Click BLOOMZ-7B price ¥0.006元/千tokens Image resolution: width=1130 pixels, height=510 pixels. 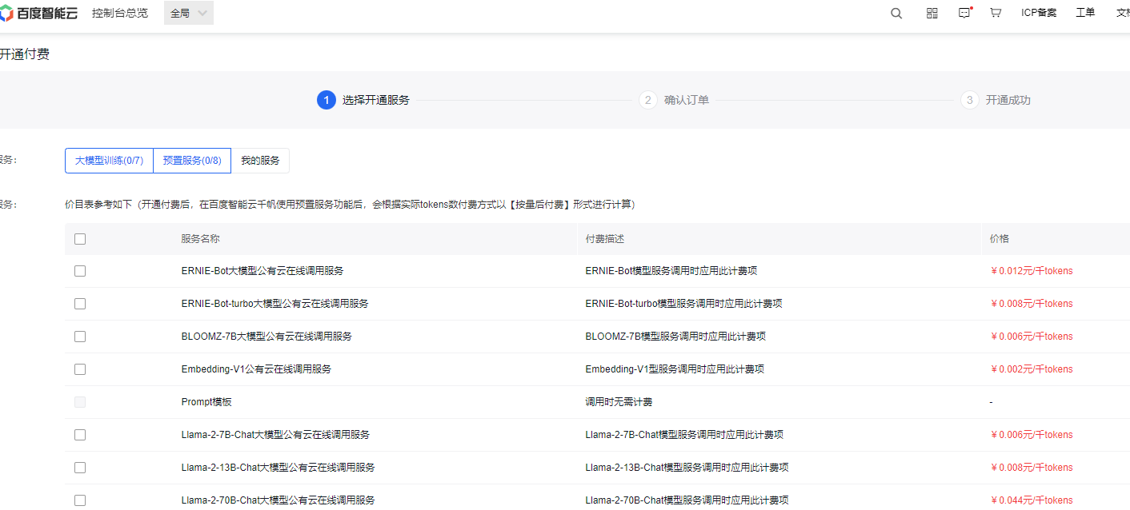click(1032, 337)
